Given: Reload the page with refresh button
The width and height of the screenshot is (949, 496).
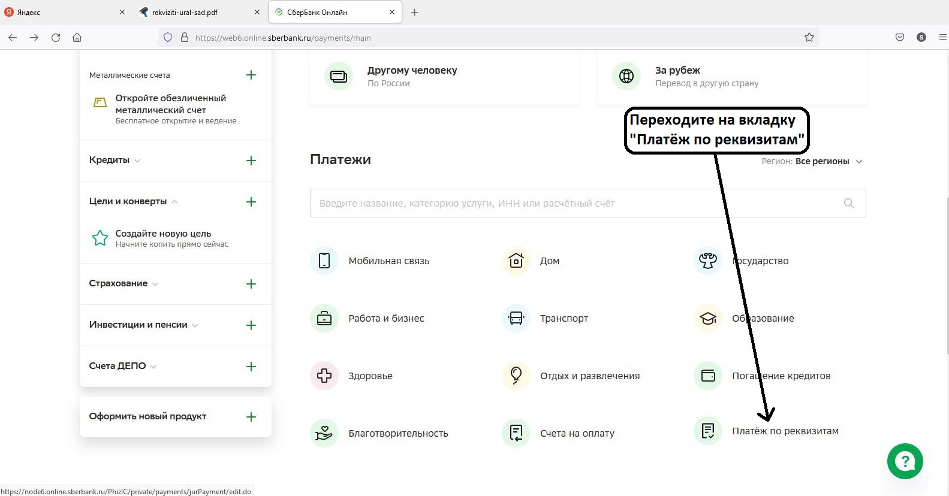Looking at the screenshot, I should tap(56, 37).
